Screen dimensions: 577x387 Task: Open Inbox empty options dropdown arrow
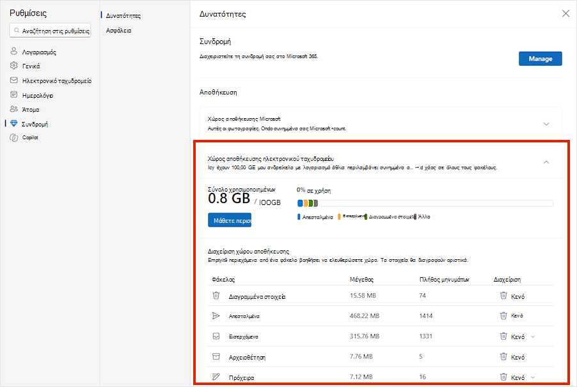coord(533,337)
